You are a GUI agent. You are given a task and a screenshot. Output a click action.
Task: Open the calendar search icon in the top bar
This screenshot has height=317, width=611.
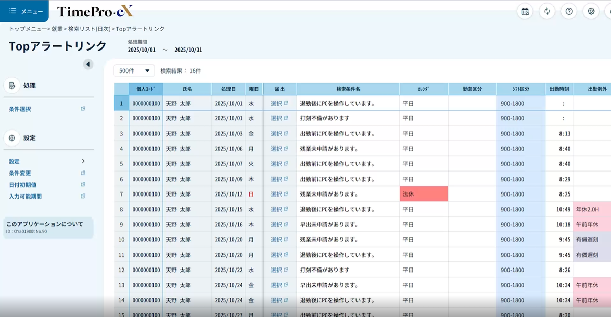pos(525,11)
